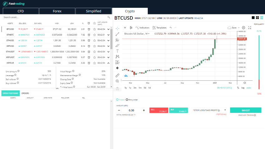The height and width of the screenshot is (149, 265).
Task: Switch to the CFD tab
Action: (x=21, y=11)
